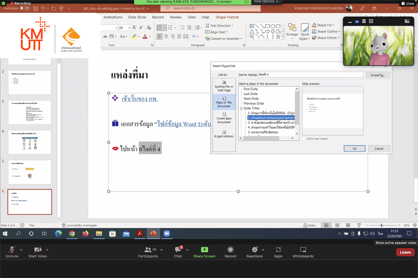This screenshot has width=418, height=278.
Task: Choose Existing File or Web Page link type
Action: coord(224,86)
